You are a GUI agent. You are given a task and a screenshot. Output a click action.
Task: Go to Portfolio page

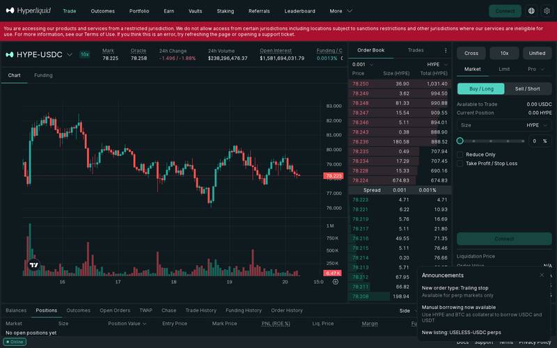[x=139, y=11]
